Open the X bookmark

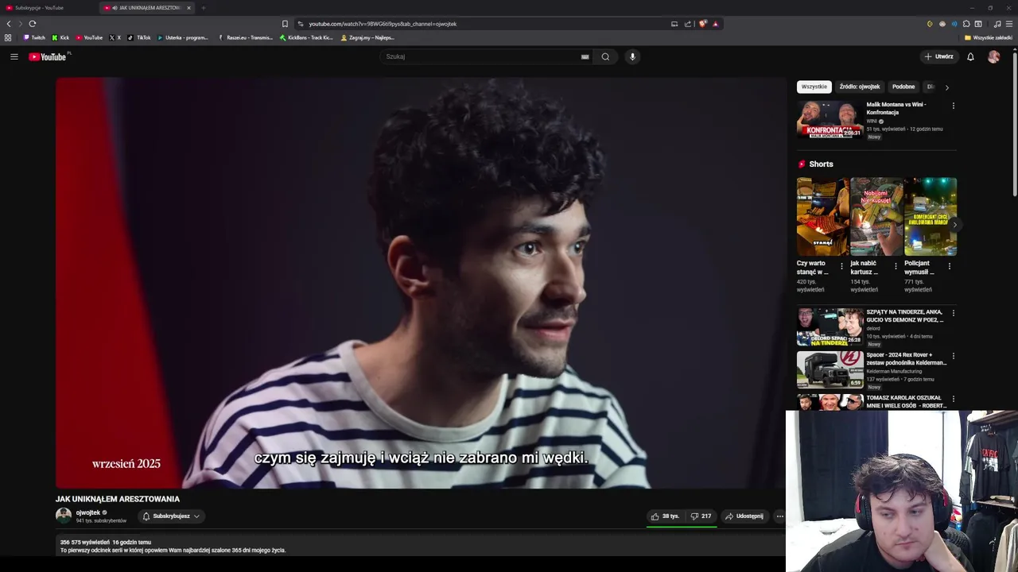115,37
